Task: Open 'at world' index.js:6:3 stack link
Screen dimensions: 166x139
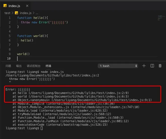Action: [79, 97]
